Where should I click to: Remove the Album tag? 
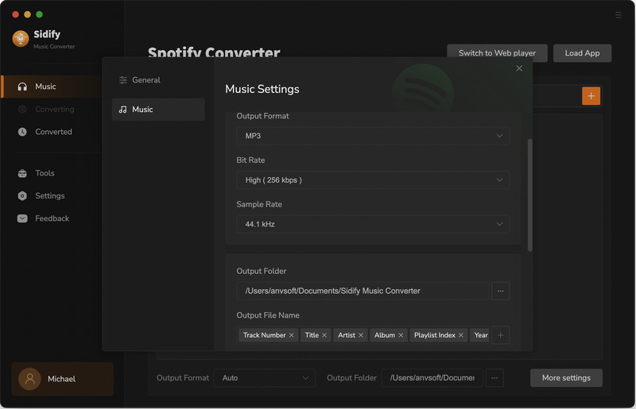[401, 335]
